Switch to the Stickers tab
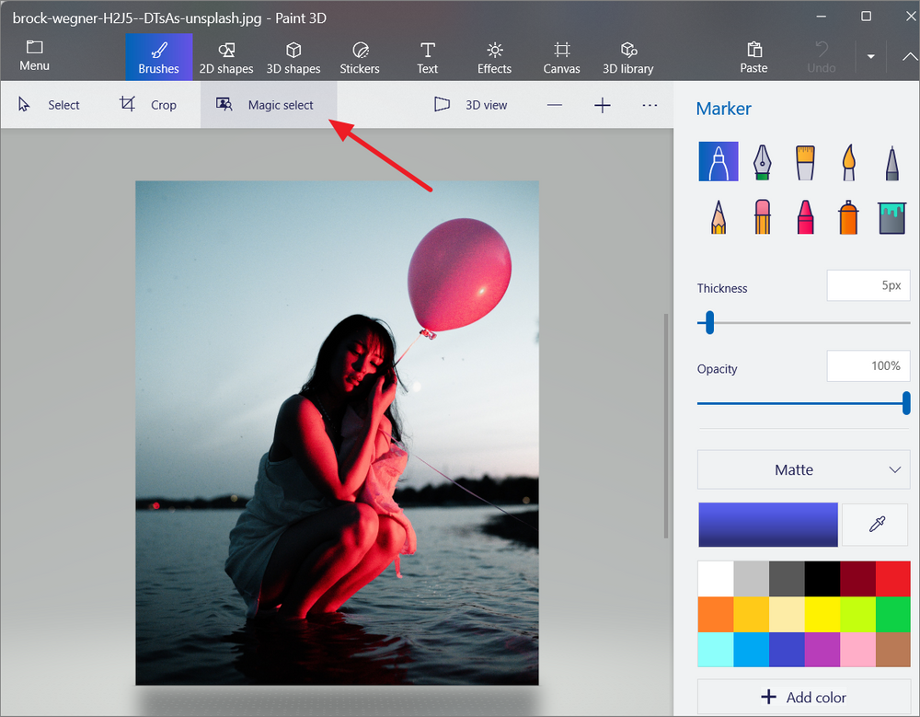Screen dimensions: 920x717 click(x=360, y=55)
